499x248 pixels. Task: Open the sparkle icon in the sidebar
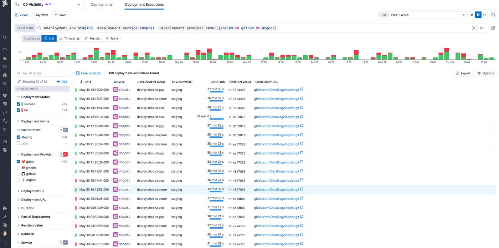click(5, 217)
